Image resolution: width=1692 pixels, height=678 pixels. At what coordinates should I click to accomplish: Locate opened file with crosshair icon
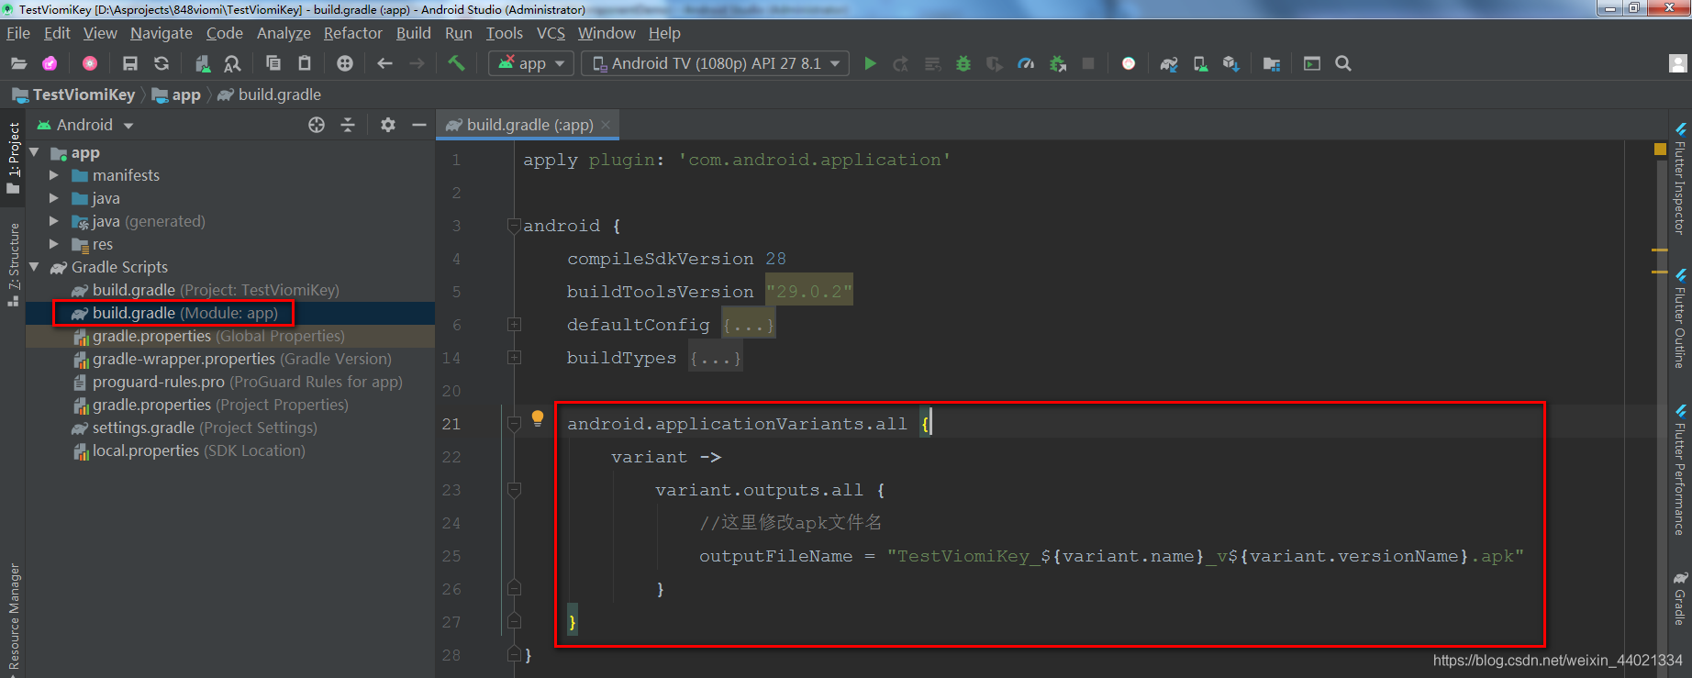click(x=317, y=125)
